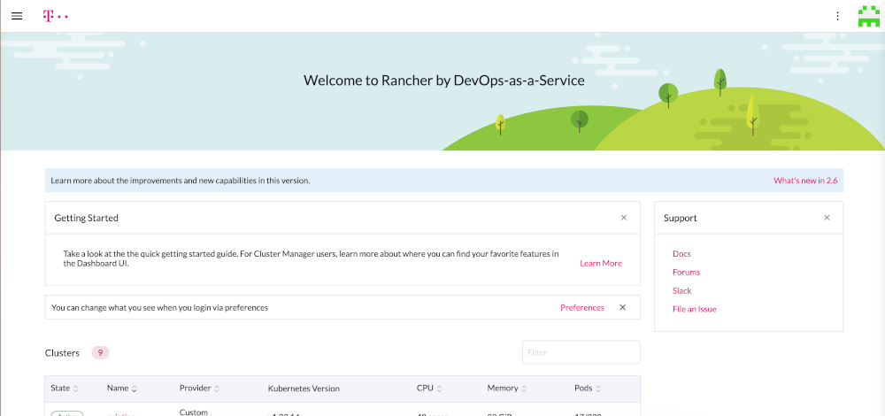The height and width of the screenshot is (416, 885).
Task: Sort clusters by Provider column
Action: click(x=199, y=389)
